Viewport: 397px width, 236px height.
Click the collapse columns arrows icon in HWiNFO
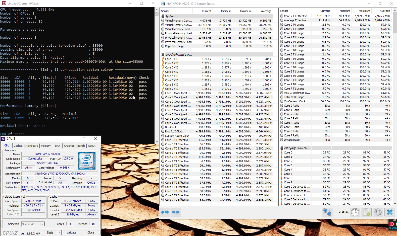coord(176,212)
